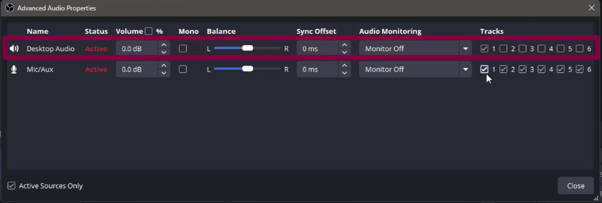Enable track 2 for Desktop Audio
Image resolution: width=602 pixels, height=203 pixels.
(x=503, y=49)
